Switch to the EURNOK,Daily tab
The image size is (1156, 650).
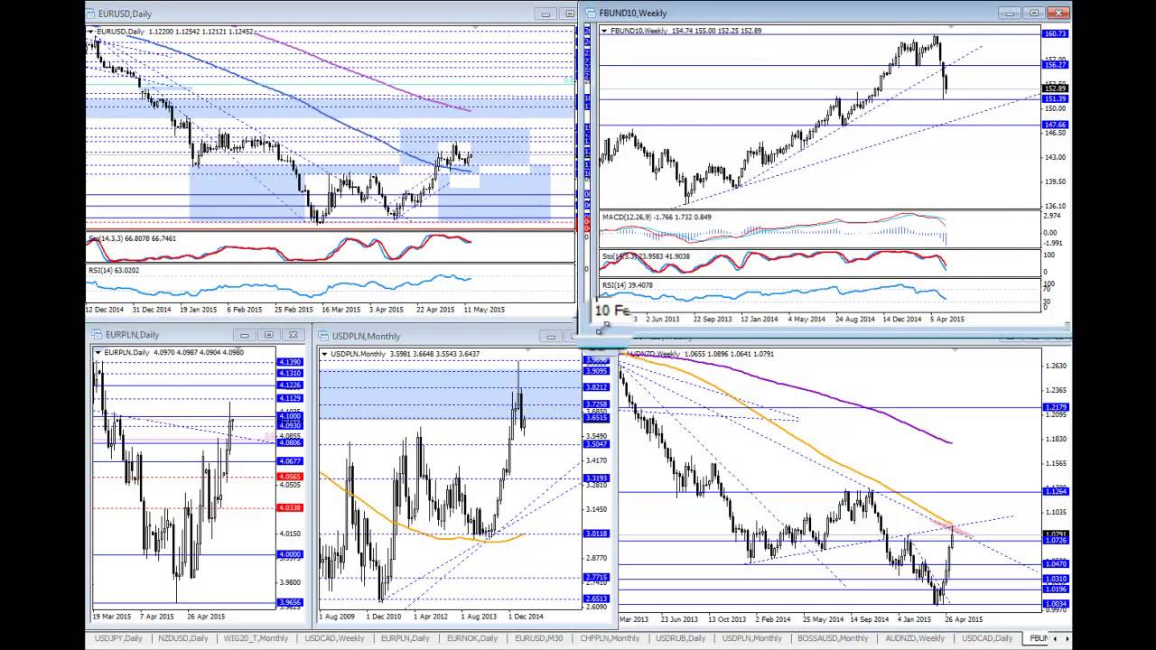[x=471, y=638]
